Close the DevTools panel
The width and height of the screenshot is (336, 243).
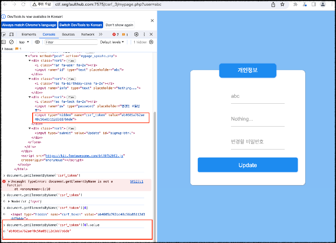151,34
